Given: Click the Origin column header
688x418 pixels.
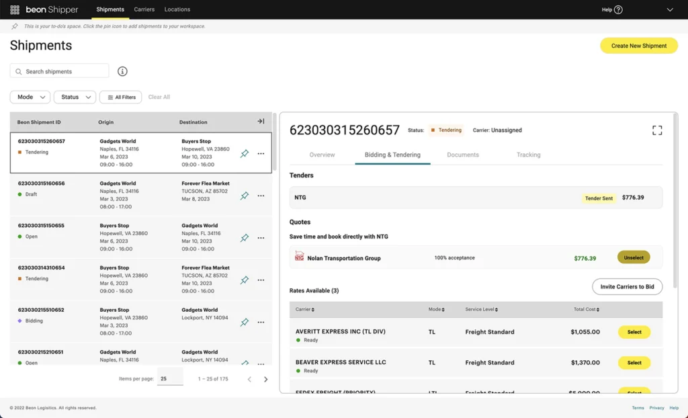Looking at the screenshot, I should point(105,122).
